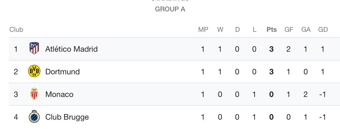The image size is (340, 129).
Task: Click the Club column header
Action: (x=16, y=30)
